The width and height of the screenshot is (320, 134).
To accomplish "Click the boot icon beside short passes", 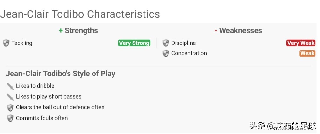I will [x=10, y=97].
